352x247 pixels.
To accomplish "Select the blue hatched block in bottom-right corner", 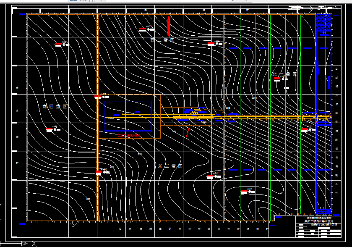I will click(323, 212).
